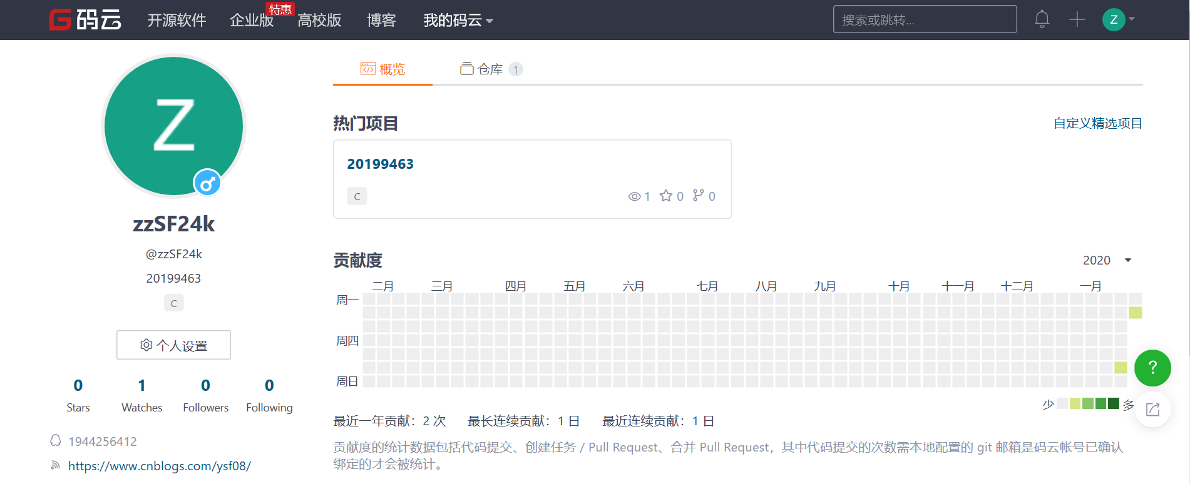Viewport: 1190px width, 484px height.
Task: View the Following list
Action: [x=269, y=396]
